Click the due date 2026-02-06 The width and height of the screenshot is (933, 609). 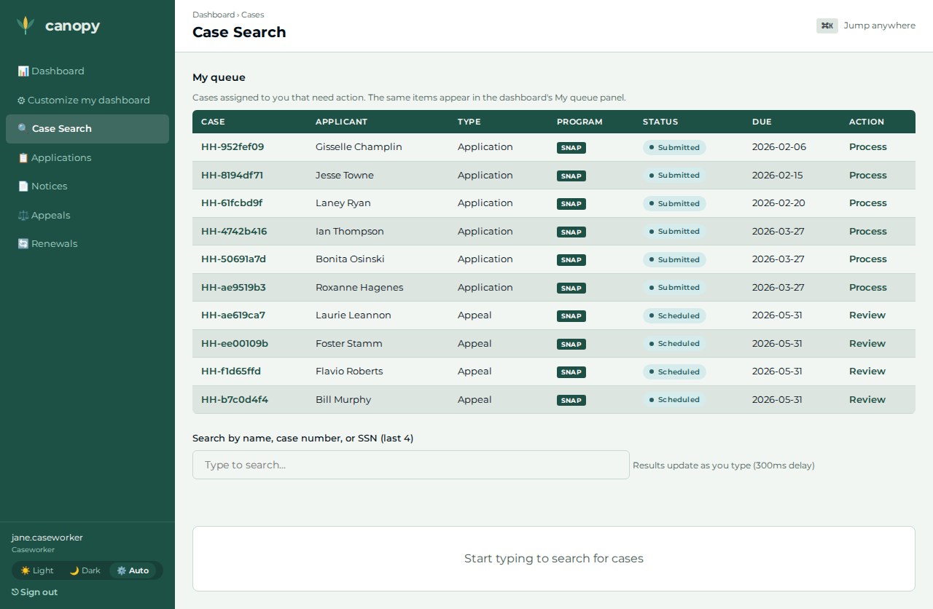point(779,147)
